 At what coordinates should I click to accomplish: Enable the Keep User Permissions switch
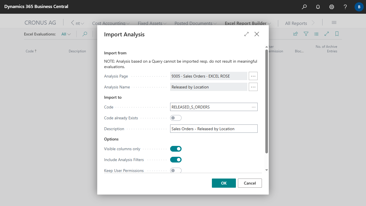(176, 171)
